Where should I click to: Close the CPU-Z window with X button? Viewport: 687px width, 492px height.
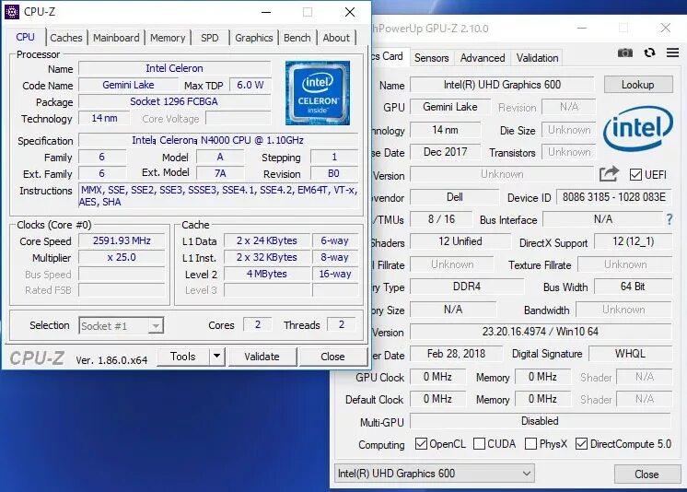[350, 12]
